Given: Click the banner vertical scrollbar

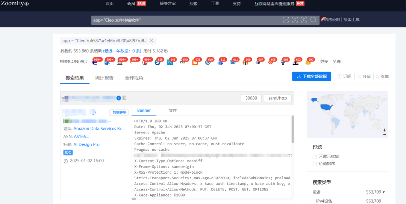Looking at the screenshot, I should (x=292, y=129).
